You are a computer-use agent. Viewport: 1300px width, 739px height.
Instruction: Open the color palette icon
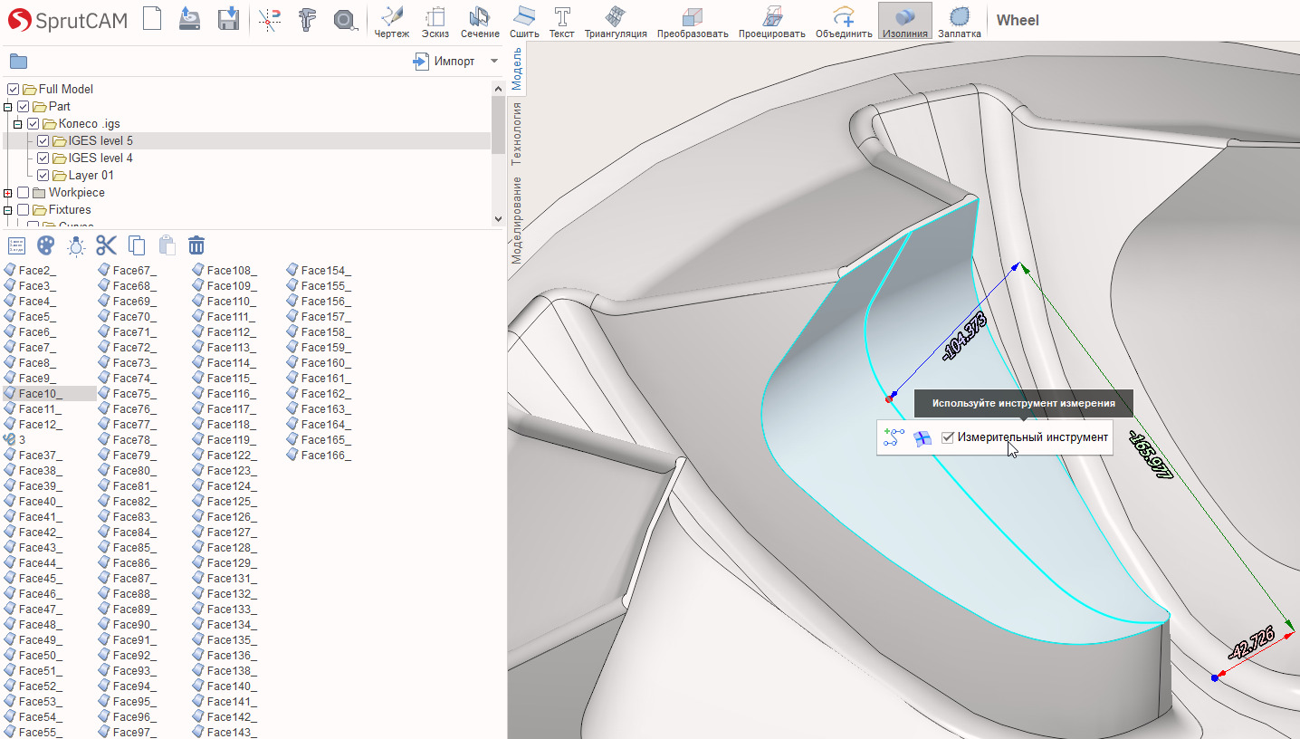[46, 245]
